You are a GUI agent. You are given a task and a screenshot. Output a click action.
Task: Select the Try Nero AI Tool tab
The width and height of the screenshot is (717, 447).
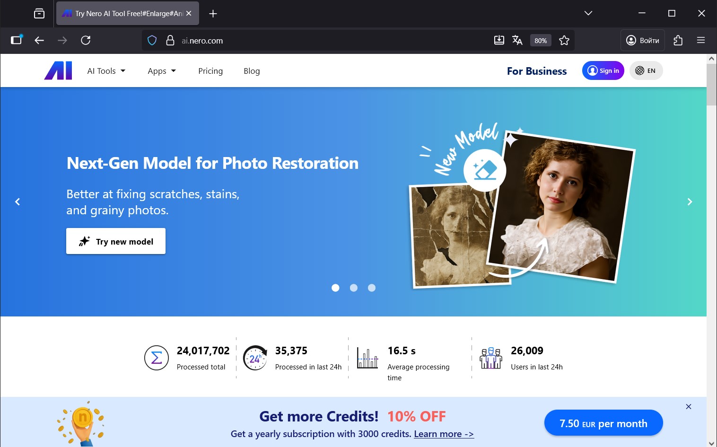[128, 13]
